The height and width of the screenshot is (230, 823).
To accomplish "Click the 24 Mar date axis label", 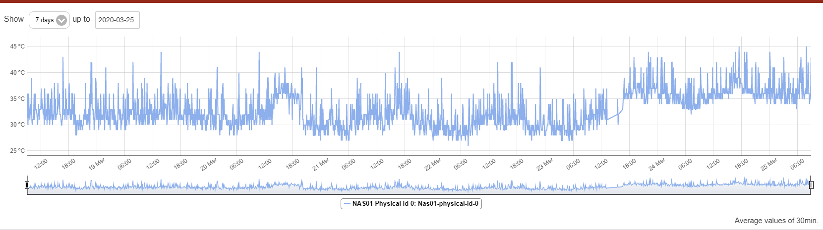I will (657, 164).
